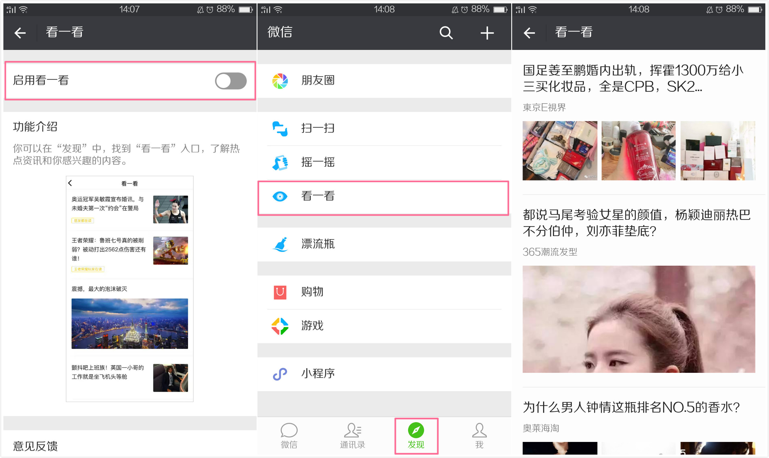The width and height of the screenshot is (769, 458).
Task: Select the 朋友圈 menu label
Action: pos(318,81)
